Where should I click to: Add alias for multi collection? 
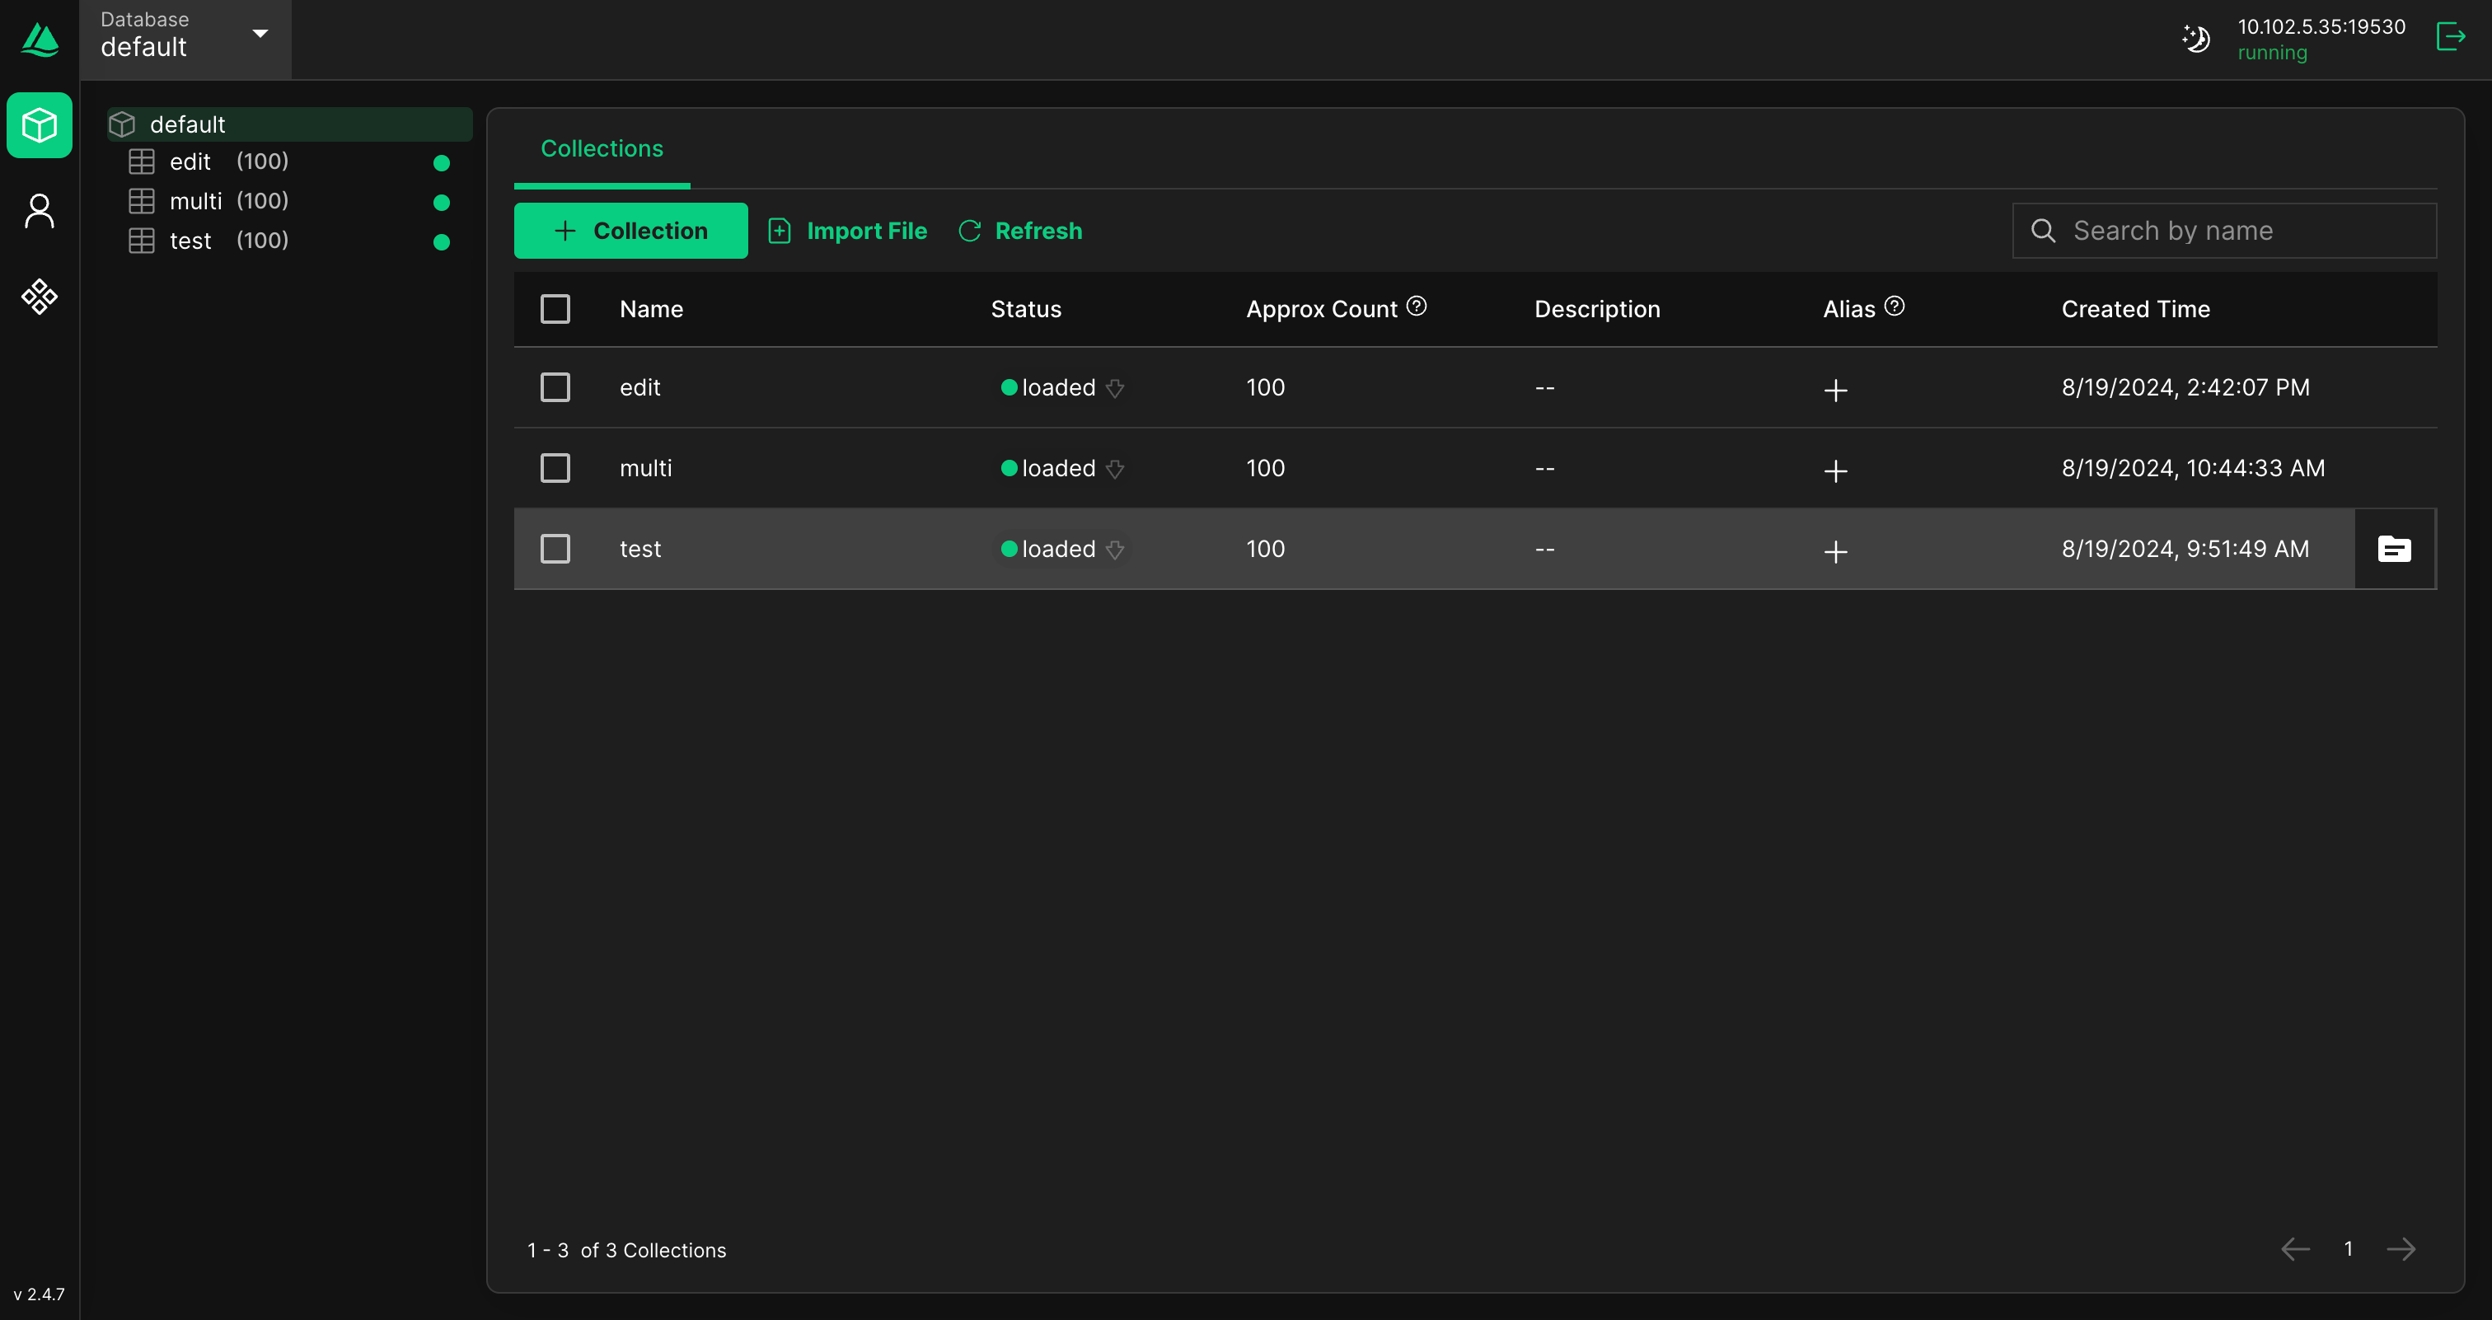pyautogui.click(x=1835, y=470)
